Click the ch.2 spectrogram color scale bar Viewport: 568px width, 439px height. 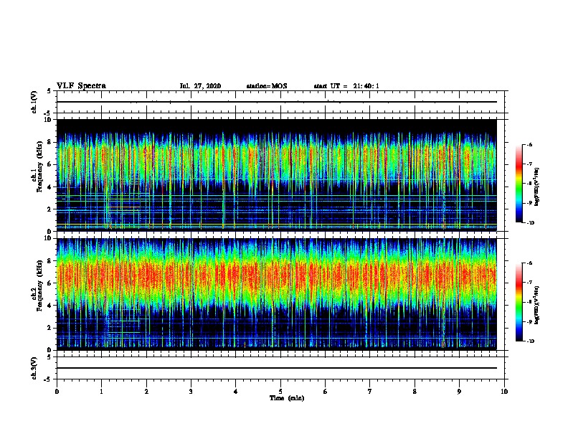coord(519,302)
